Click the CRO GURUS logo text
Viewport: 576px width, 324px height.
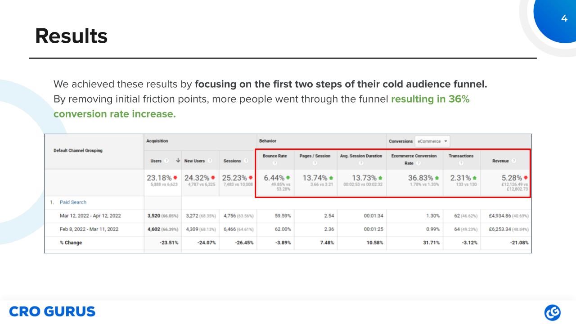click(x=53, y=311)
